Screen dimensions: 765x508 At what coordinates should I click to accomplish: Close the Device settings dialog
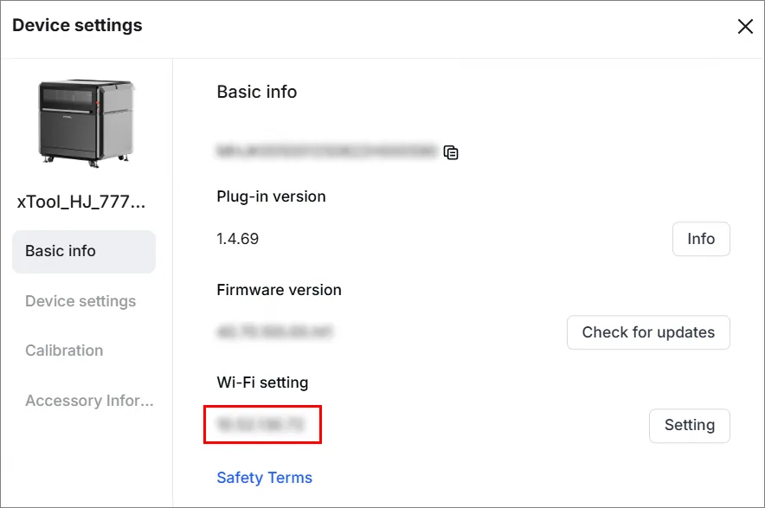point(745,26)
